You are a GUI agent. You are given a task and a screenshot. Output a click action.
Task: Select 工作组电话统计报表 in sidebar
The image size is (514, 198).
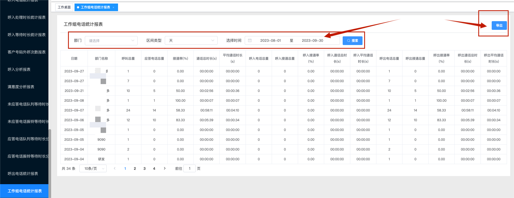click(24, 191)
